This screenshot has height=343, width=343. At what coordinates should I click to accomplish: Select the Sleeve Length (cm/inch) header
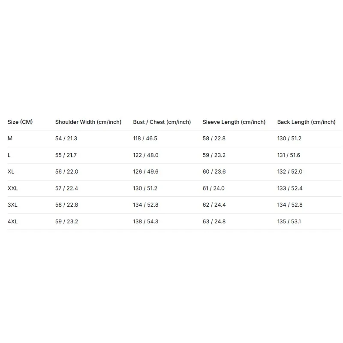(234, 122)
